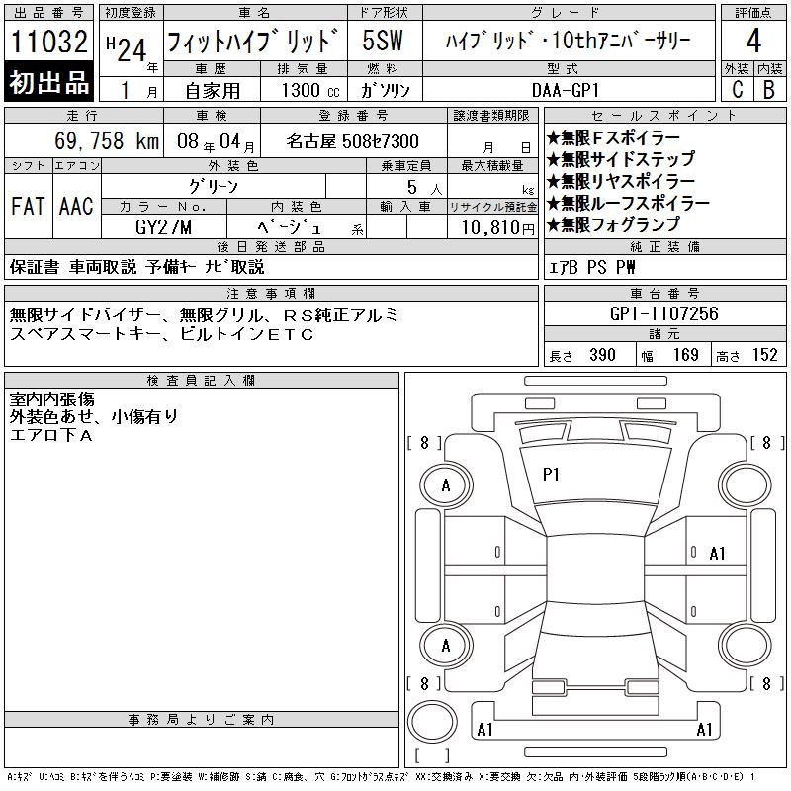Click the height value 152

(764, 355)
